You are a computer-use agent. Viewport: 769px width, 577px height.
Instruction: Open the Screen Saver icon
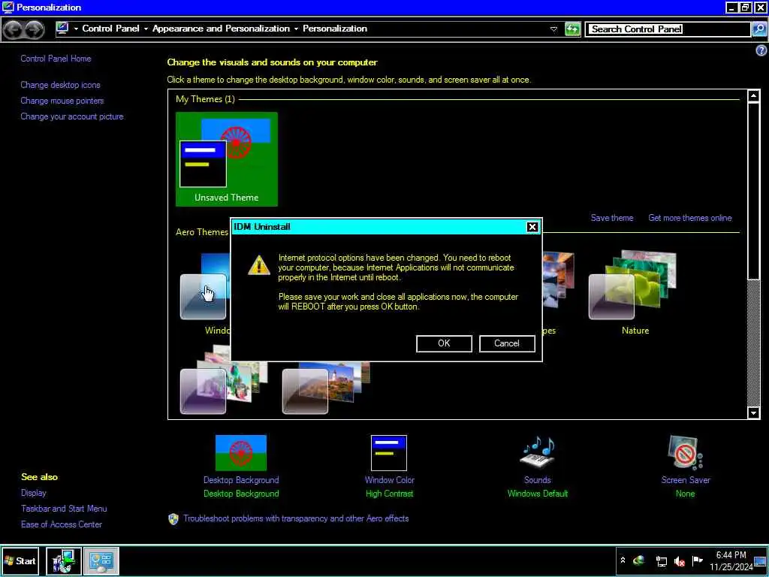click(x=685, y=452)
